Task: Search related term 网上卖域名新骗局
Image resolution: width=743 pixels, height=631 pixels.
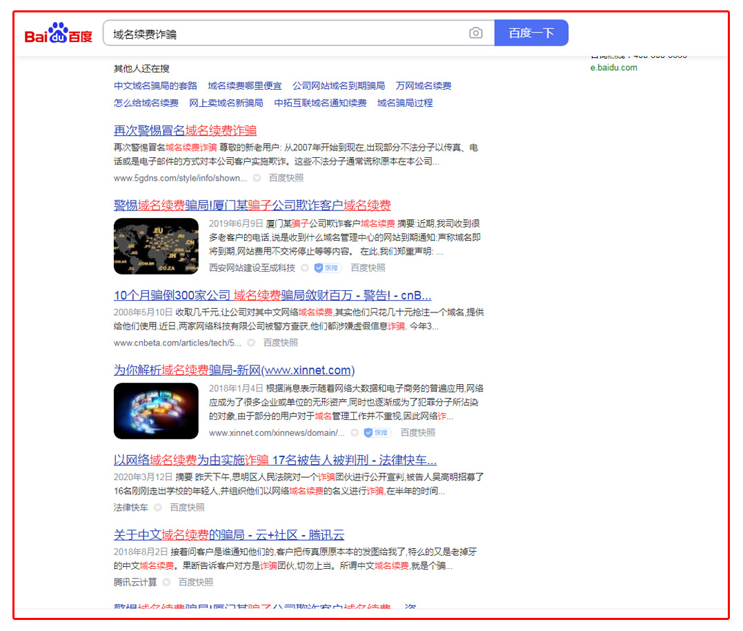Action: point(226,103)
